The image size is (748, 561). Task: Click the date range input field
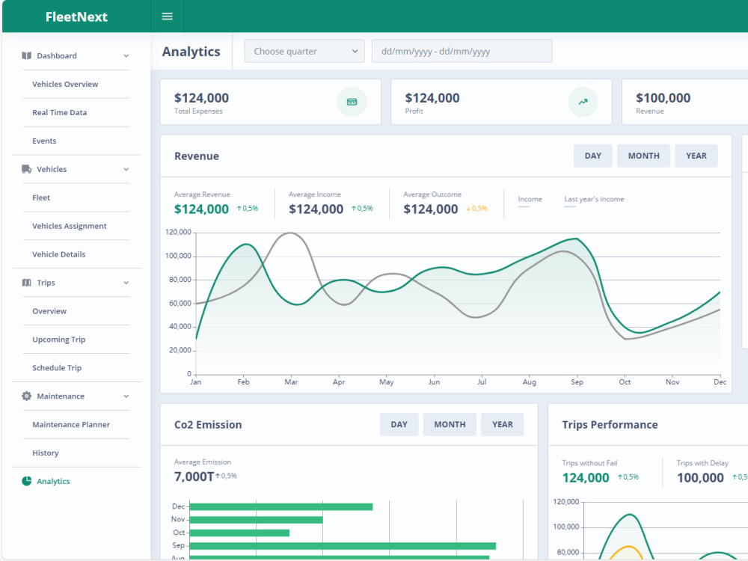coord(462,51)
